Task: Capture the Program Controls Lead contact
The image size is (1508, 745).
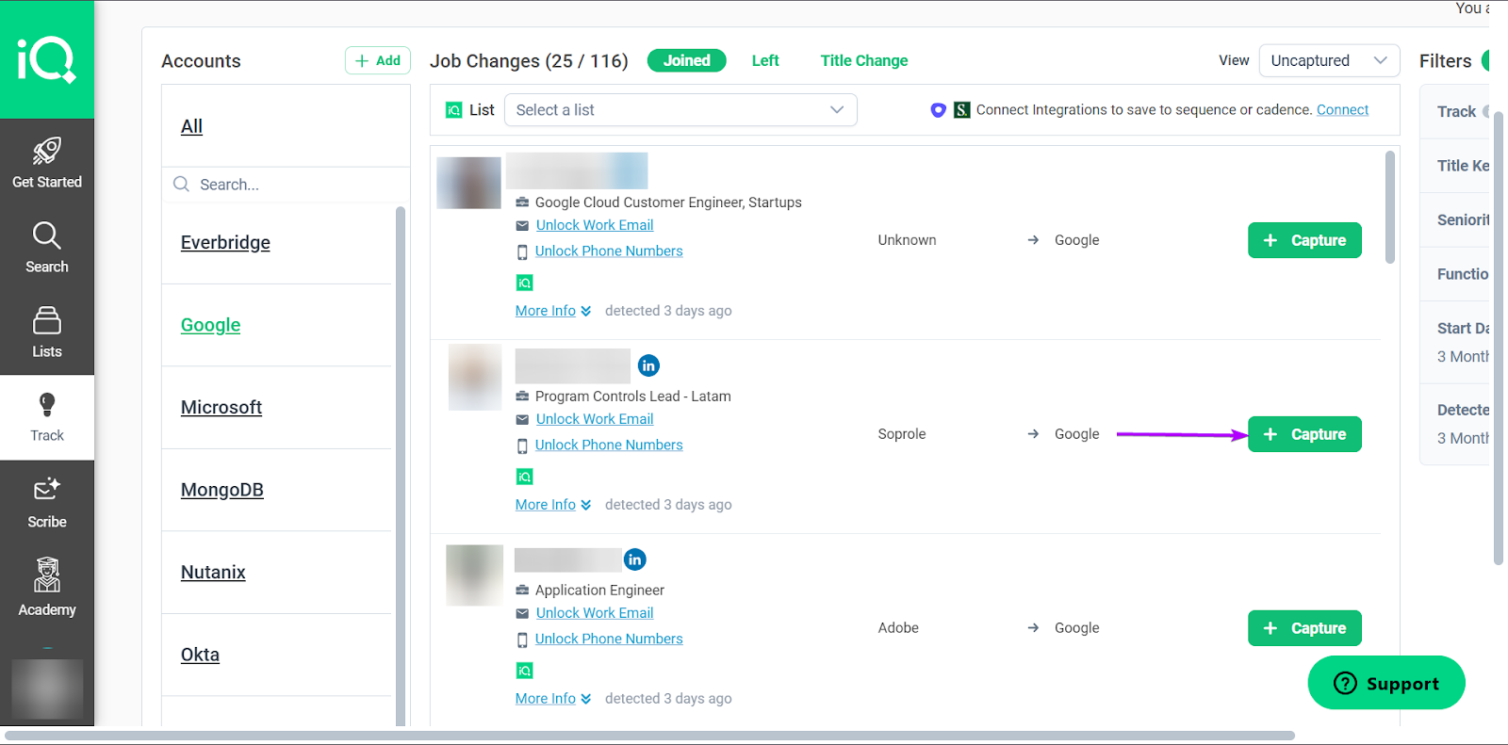Action: click(1304, 434)
